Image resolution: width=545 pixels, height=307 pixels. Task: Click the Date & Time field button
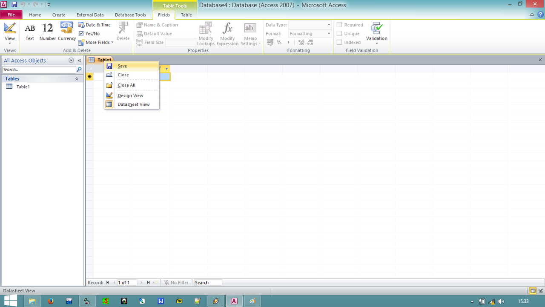click(x=95, y=25)
